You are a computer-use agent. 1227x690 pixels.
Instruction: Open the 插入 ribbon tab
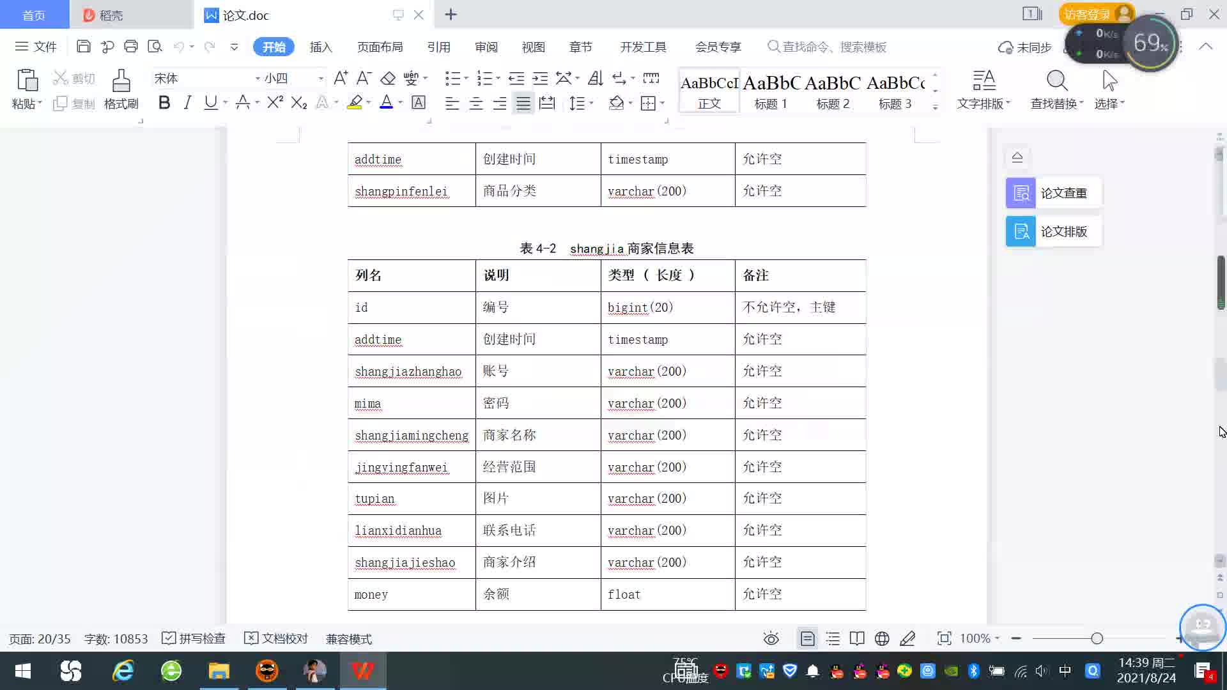tap(321, 47)
